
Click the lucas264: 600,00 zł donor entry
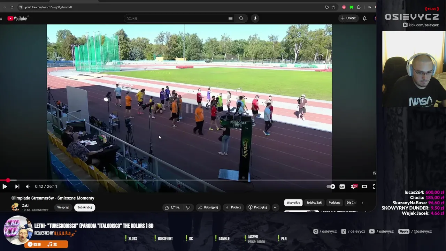[424, 192]
